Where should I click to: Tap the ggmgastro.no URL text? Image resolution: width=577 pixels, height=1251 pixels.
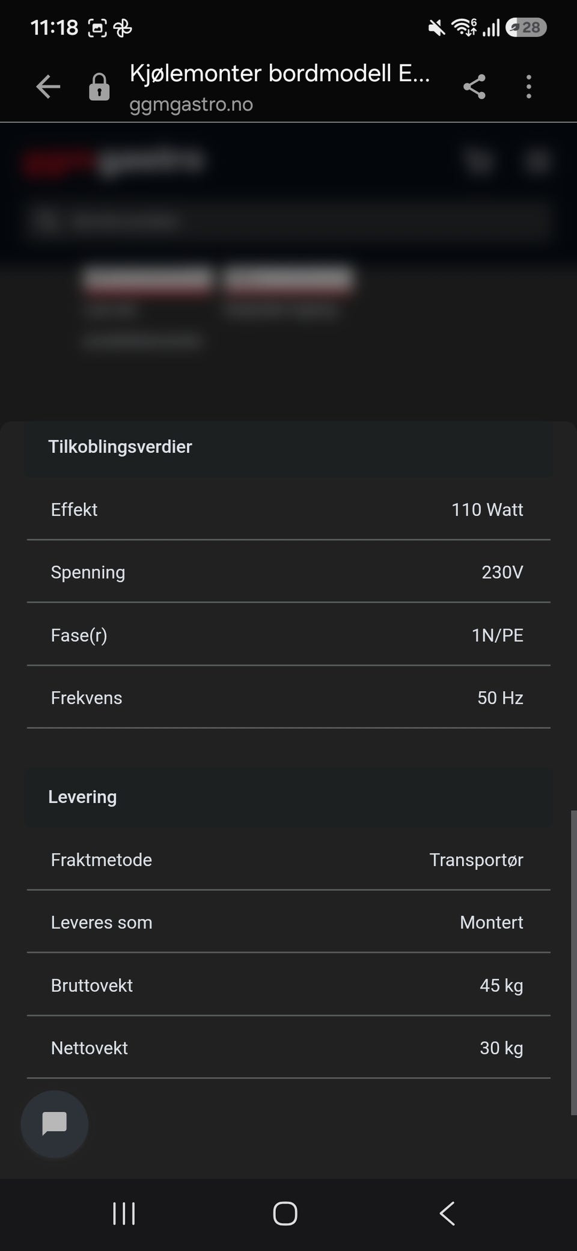pos(191,104)
